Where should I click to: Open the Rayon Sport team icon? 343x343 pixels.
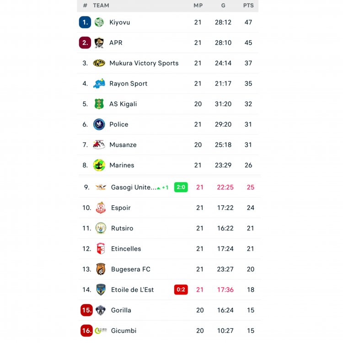(99, 84)
